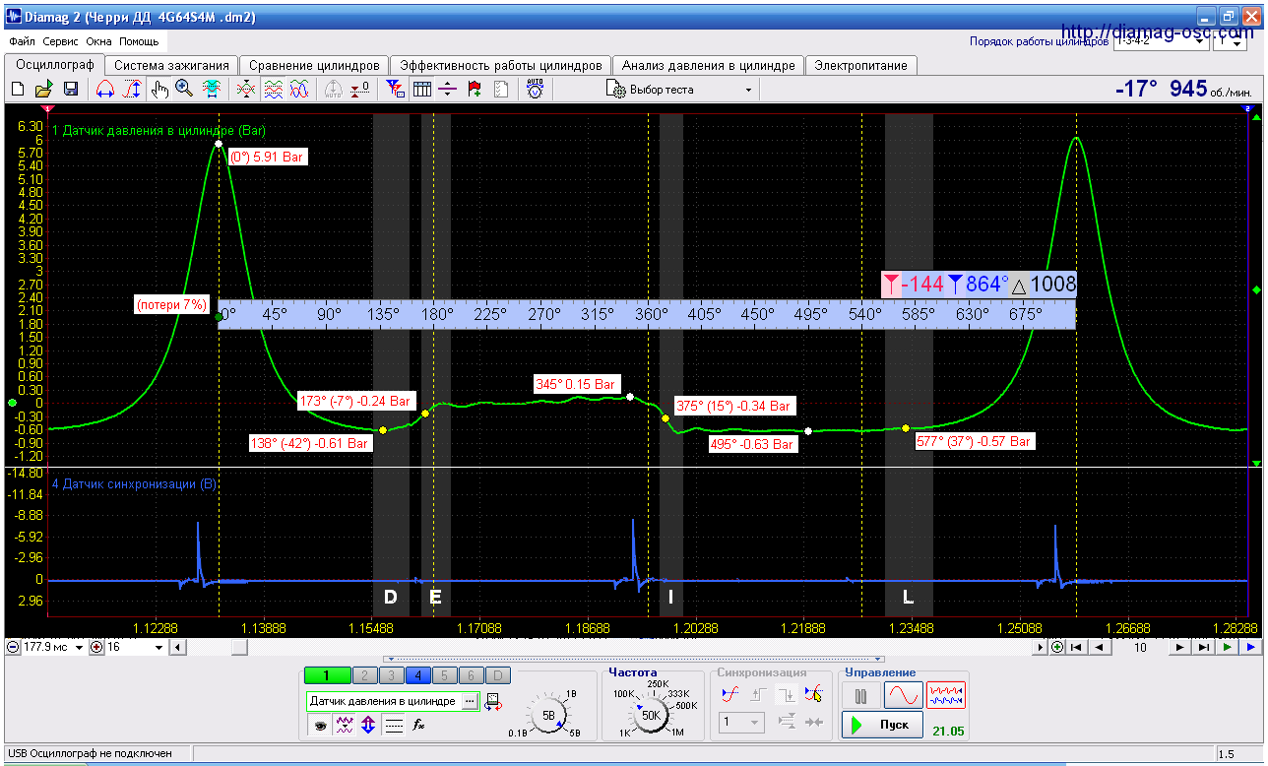Click the funnel filter marker icon
This screenshot has height=766, width=1268.
click(395, 90)
